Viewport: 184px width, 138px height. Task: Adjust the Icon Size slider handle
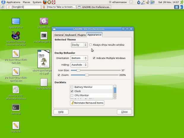coord(78,70)
